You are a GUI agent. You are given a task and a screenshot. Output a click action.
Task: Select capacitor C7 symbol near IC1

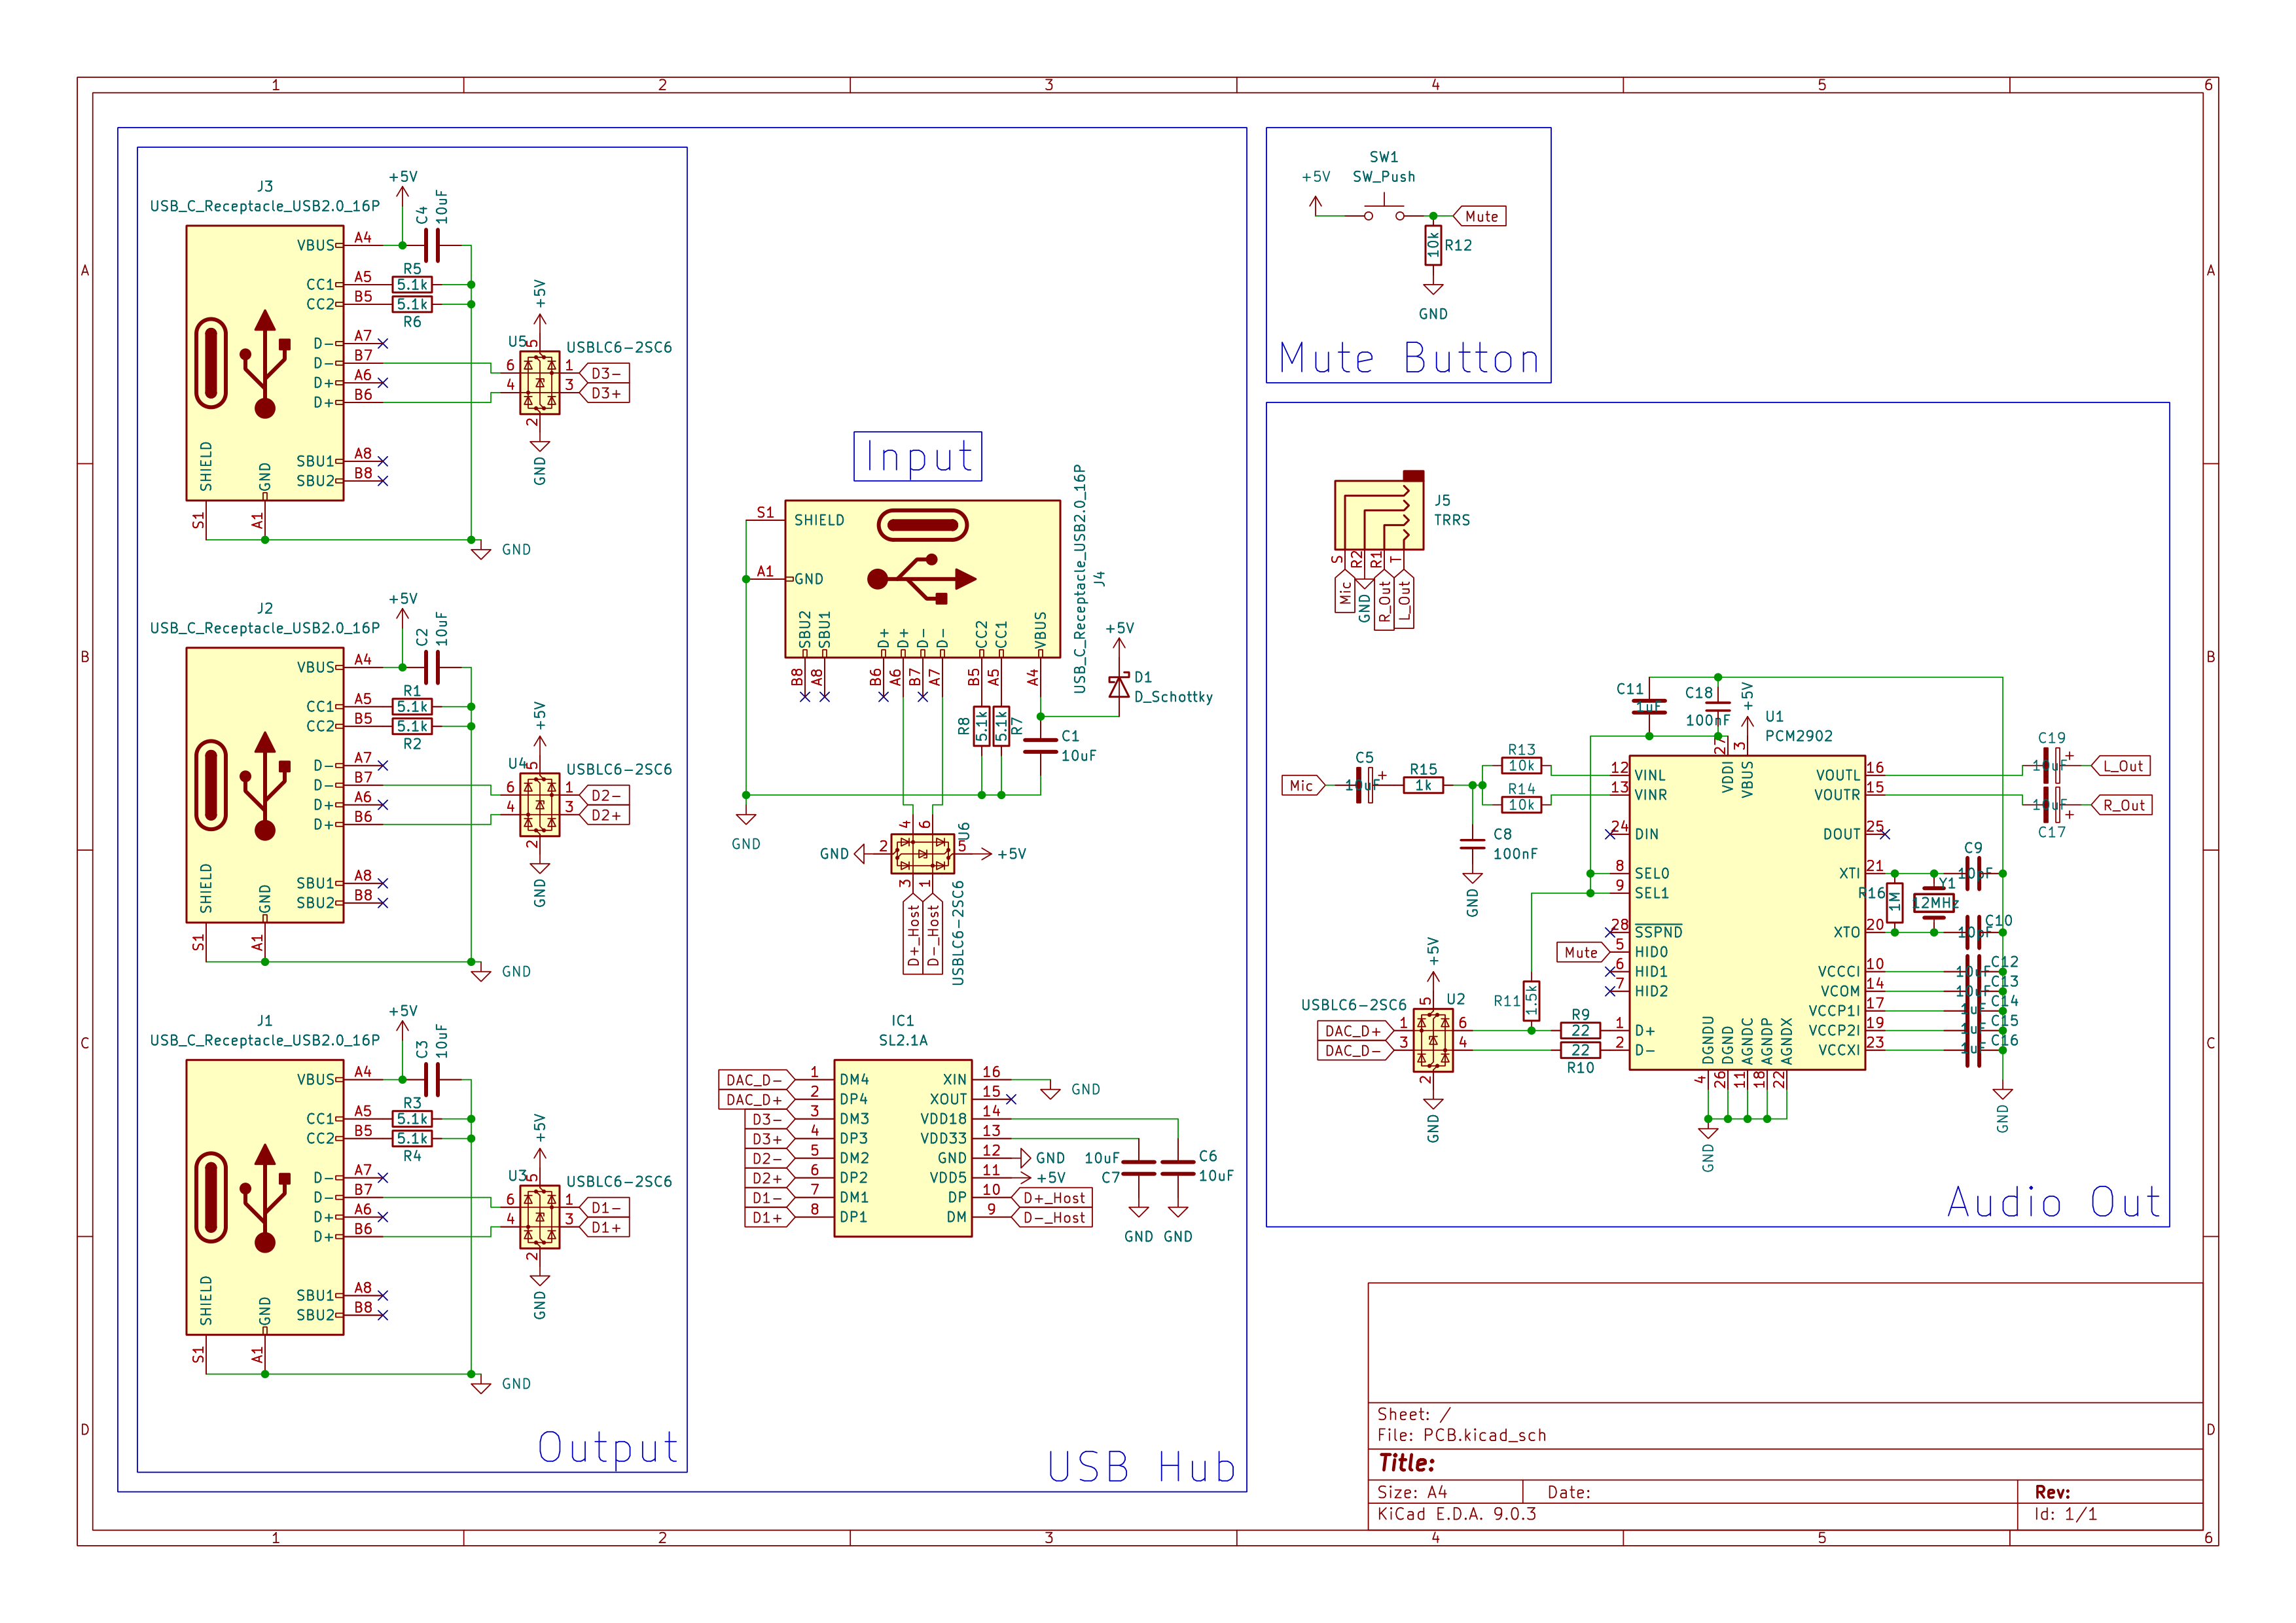pos(1138,1168)
